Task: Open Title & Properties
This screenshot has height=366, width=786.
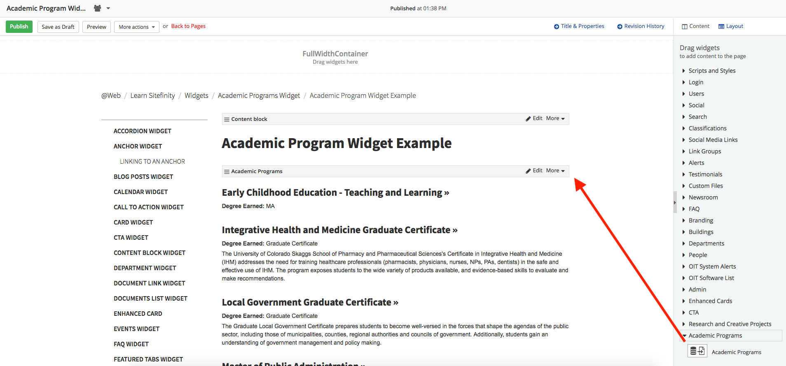Action: (582, 26)
